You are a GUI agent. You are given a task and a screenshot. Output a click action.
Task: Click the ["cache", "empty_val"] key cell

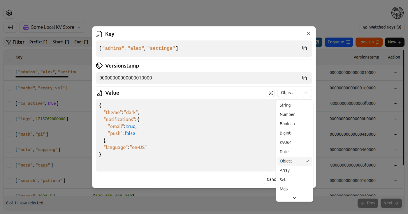pyautogui.click(x=41, y=88)
